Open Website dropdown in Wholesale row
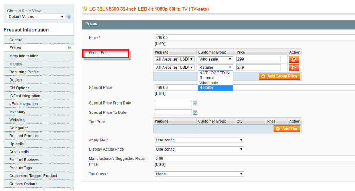This screenshot has height=191, width=355. click(x=174, y=59)
